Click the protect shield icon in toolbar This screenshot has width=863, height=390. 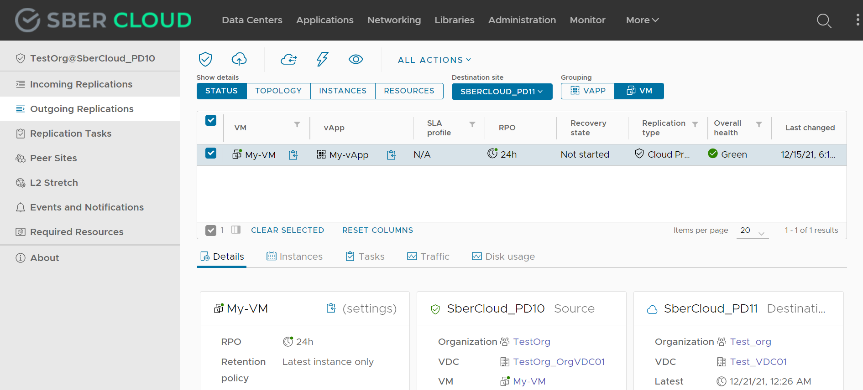pyautogui.click(x=205, y=59)
